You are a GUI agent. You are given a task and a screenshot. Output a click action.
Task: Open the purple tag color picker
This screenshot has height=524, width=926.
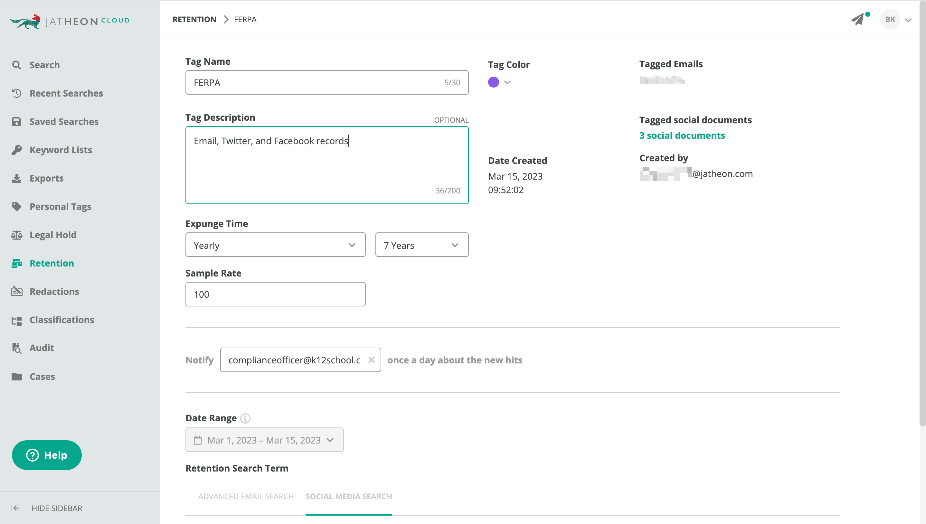[x=499, y=82]
